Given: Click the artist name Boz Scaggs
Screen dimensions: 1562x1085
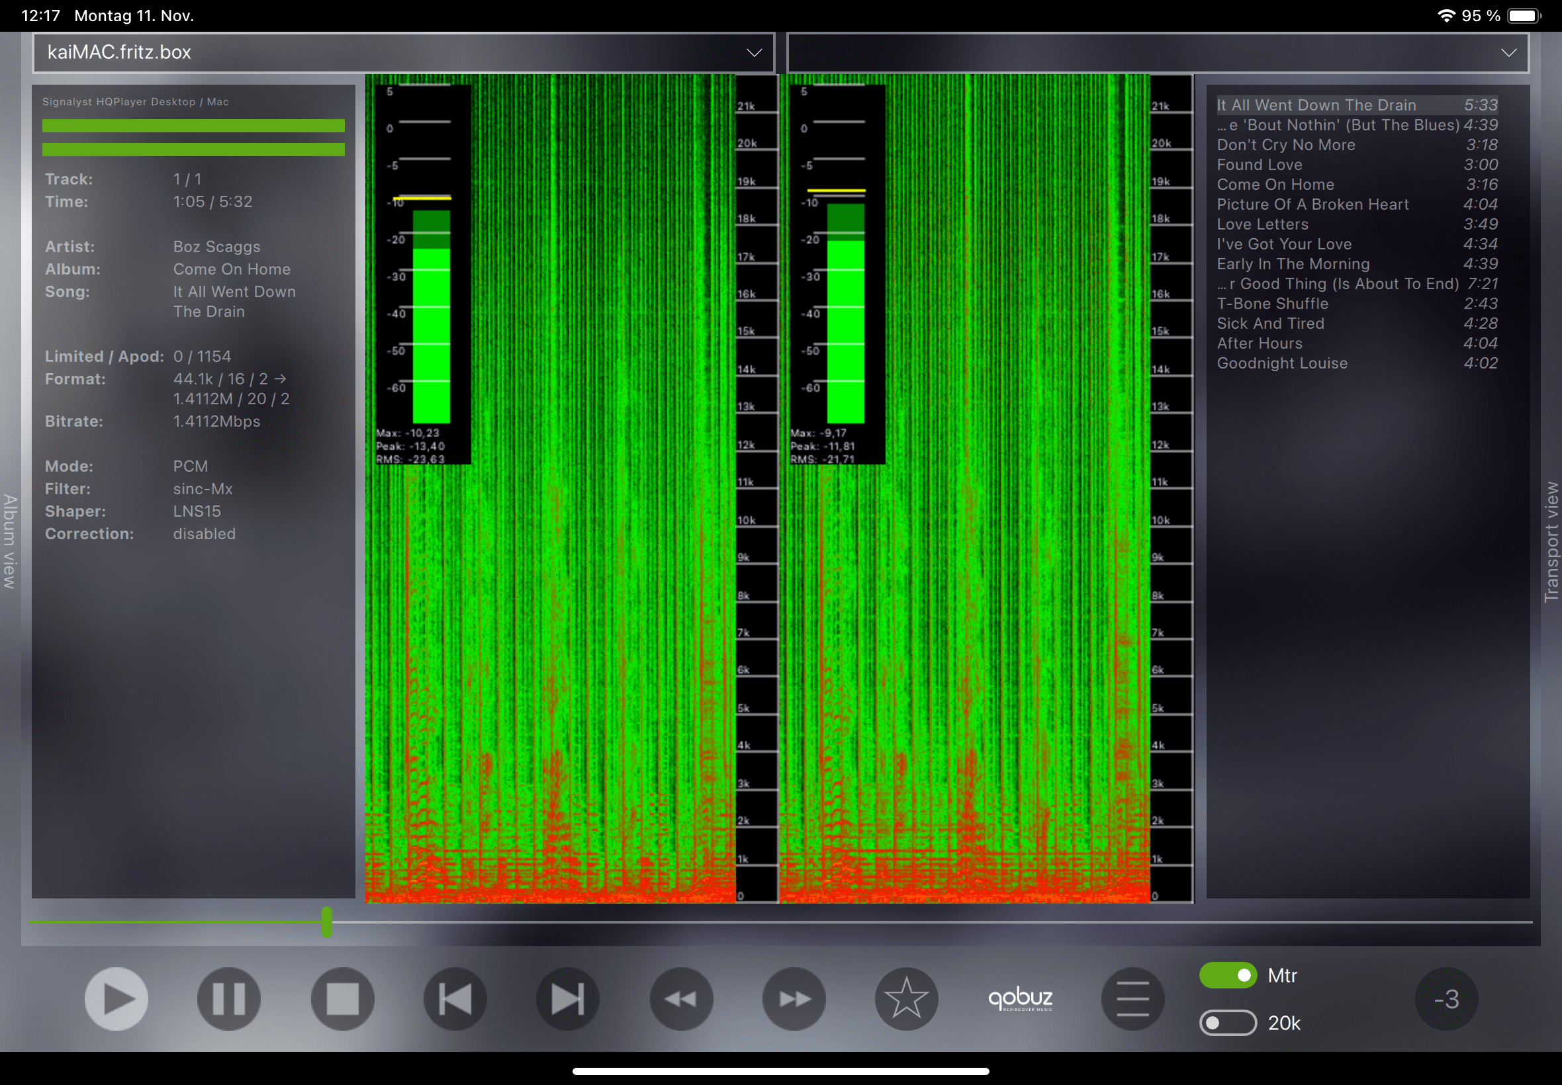Looking at the screenshot, I should [217, 247].
